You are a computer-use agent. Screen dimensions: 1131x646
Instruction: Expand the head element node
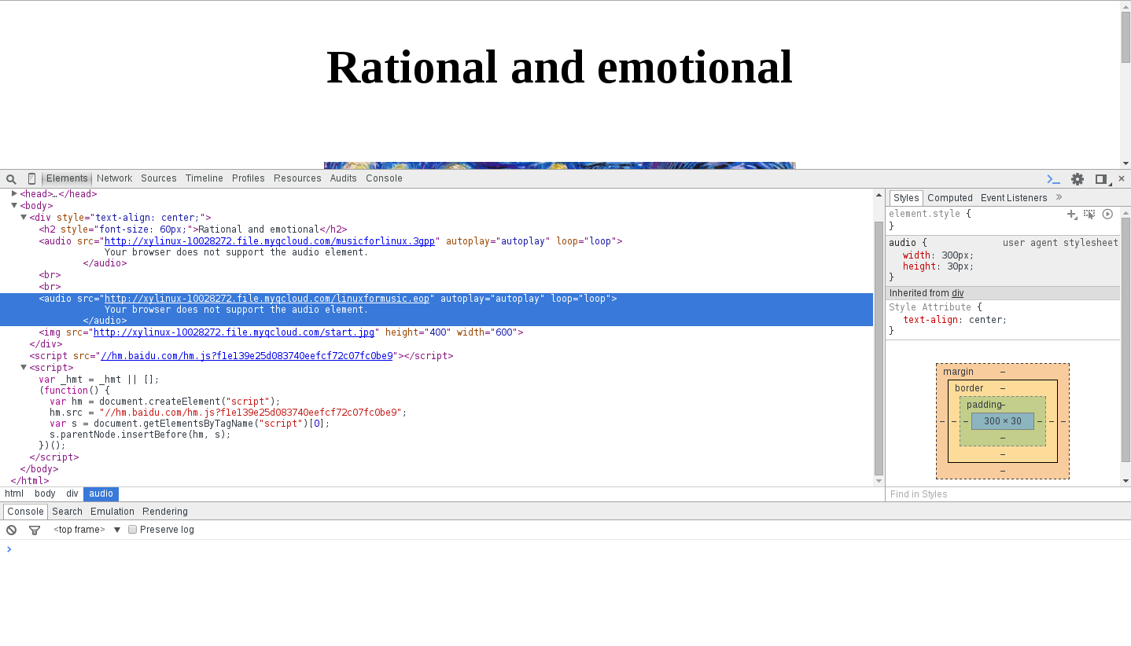coord(14,193)
